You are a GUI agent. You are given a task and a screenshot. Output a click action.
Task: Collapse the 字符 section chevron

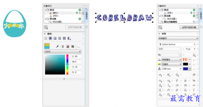[x=159, y=34]
